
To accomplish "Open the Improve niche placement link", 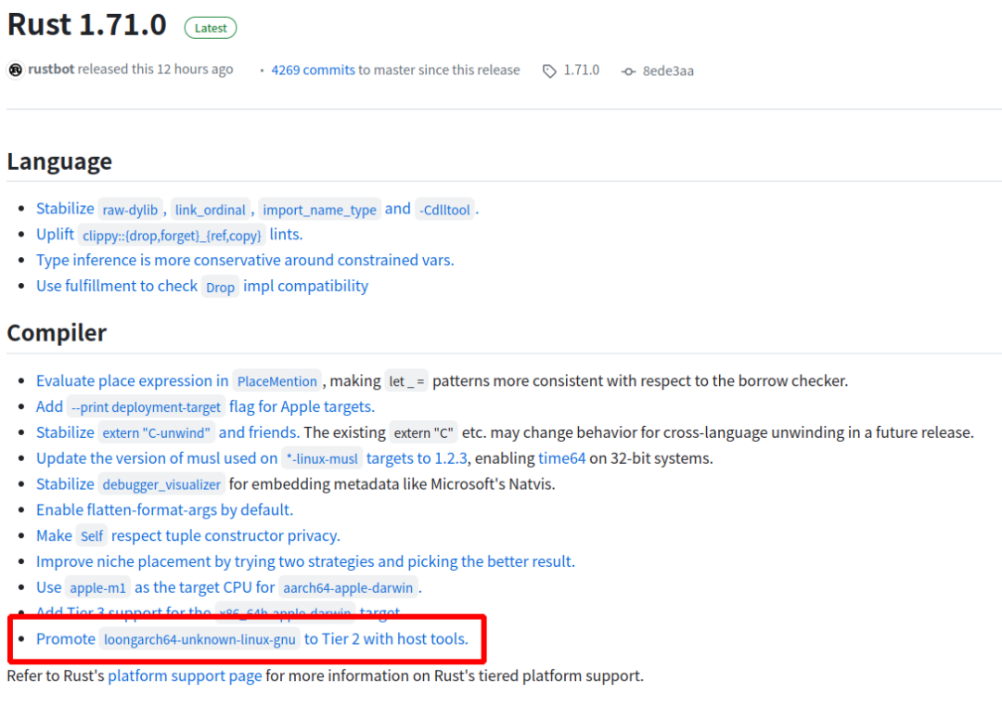I will 305,561.
